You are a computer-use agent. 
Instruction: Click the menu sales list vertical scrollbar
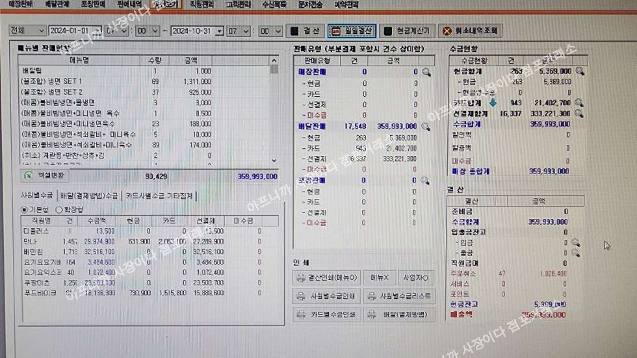point(274,110)
